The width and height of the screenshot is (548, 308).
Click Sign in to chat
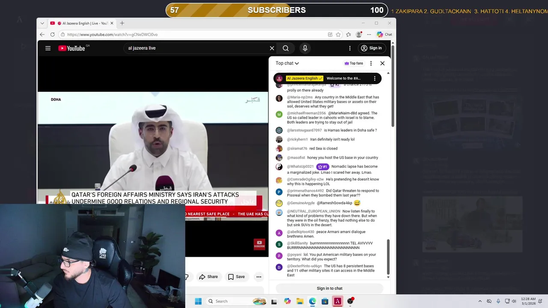click(330, 288)
